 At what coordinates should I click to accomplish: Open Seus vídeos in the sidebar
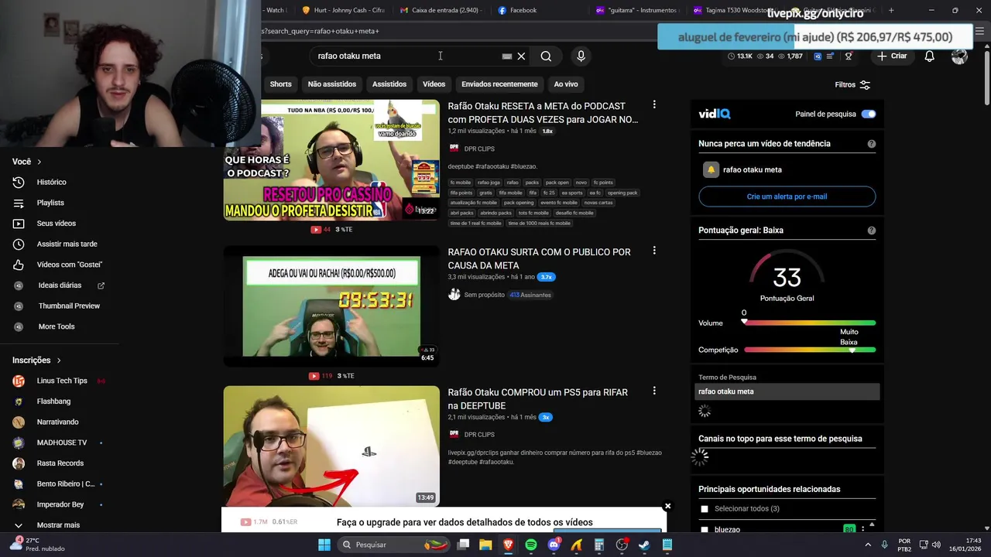56,224
